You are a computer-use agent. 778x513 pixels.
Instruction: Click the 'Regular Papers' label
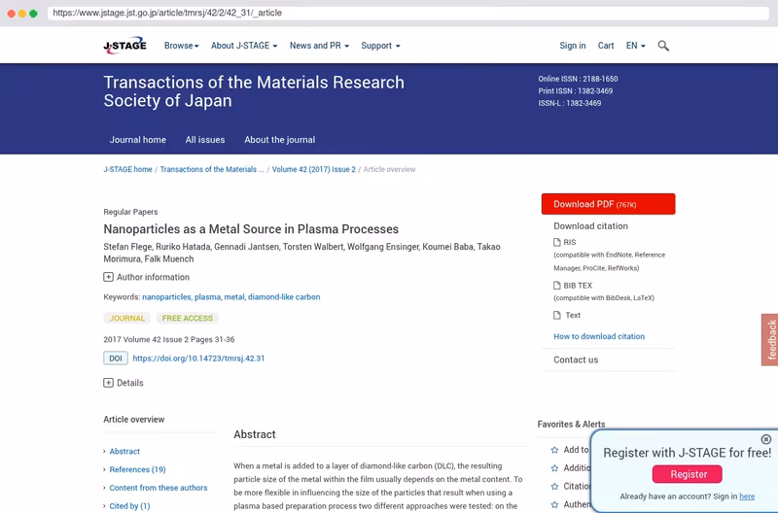(130, 212)
